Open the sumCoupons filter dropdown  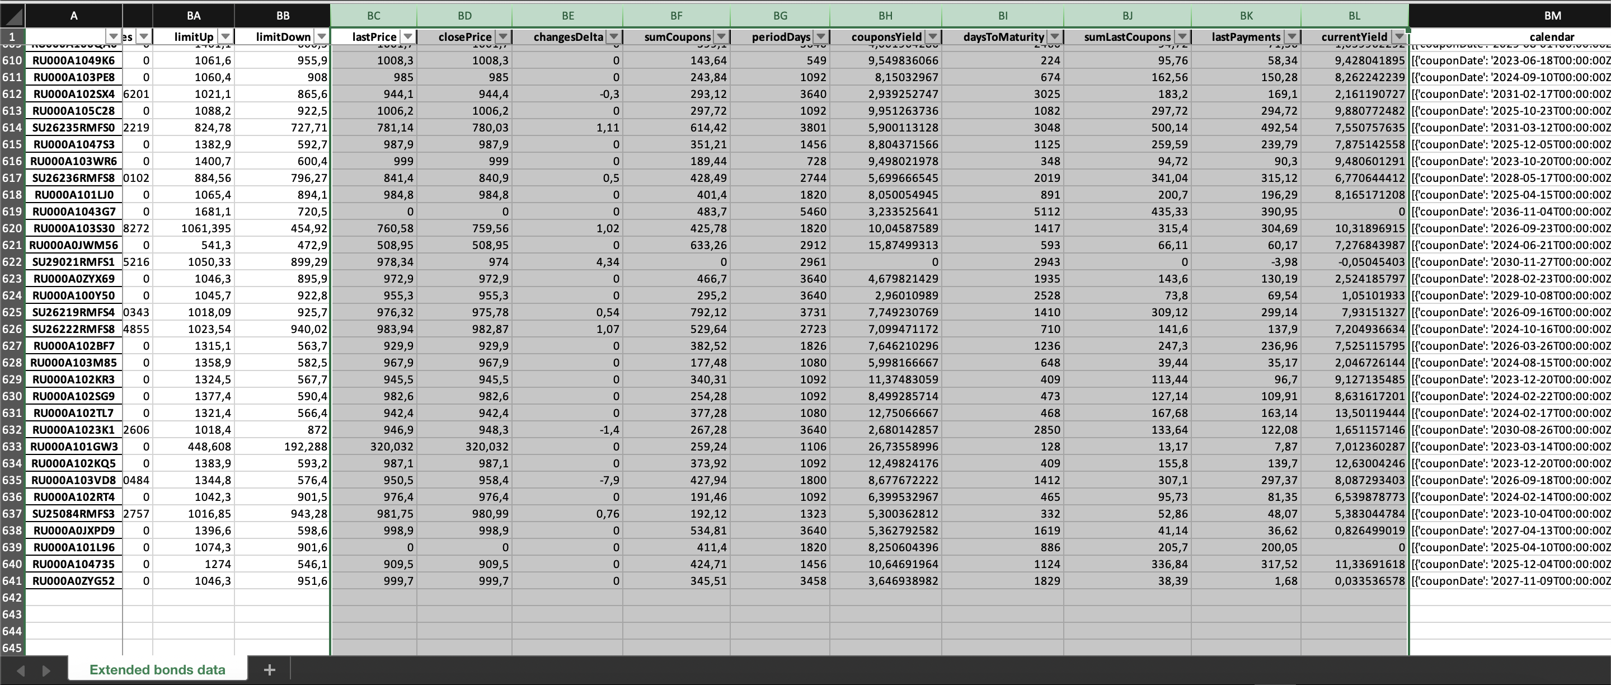721,37
